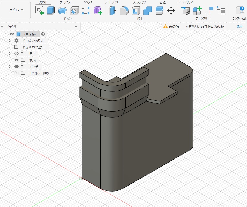Expand the ドキュメントの設定 tree node
The height and width of the screenshot is (207, 247).
[x=10, y=40]
